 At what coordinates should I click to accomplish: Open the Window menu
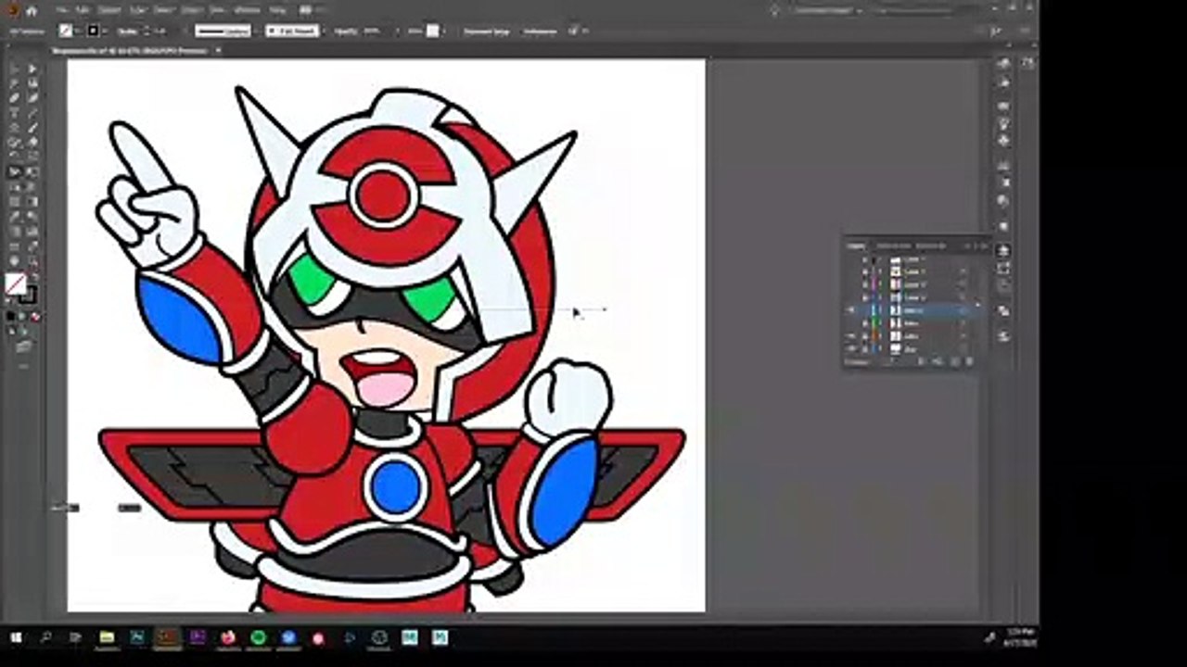[x=248, y=10]
